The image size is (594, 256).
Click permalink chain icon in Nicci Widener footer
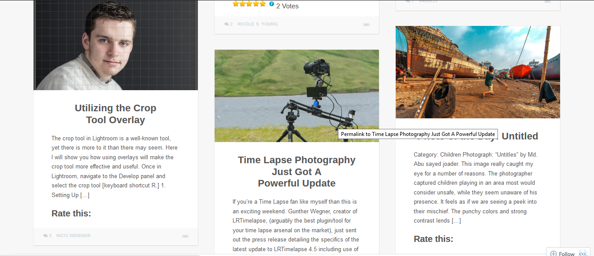186,236
